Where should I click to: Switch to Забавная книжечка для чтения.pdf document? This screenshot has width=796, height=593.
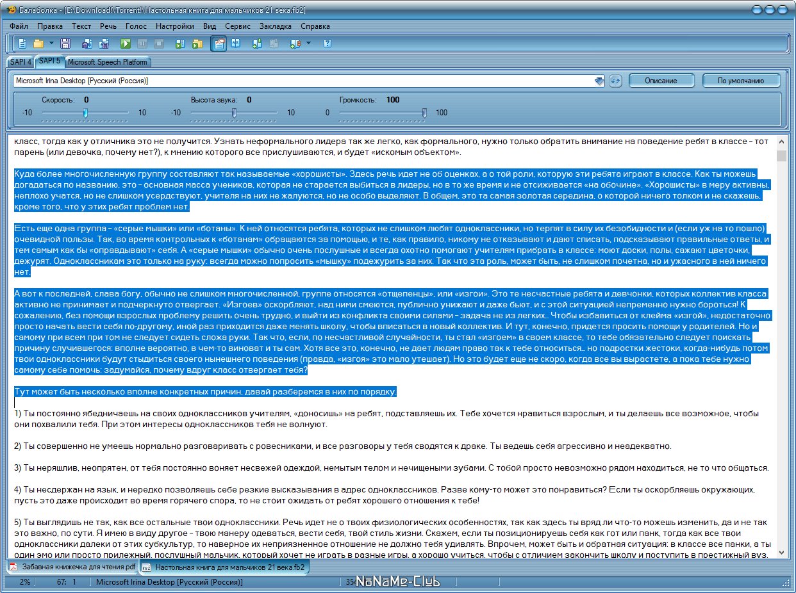(x=72, y=567)
